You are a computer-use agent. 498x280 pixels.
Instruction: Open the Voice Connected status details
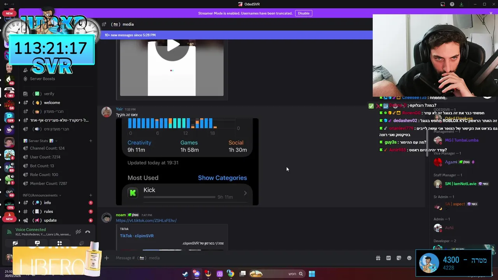pos(30,230)
